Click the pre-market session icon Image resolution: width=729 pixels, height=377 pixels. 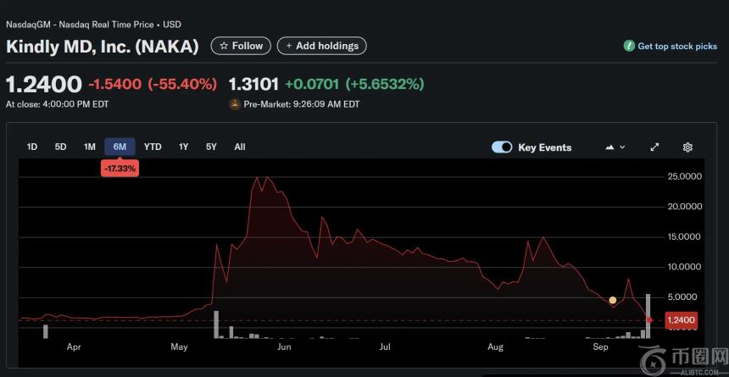pyautogui.click(x=235, y=104)
